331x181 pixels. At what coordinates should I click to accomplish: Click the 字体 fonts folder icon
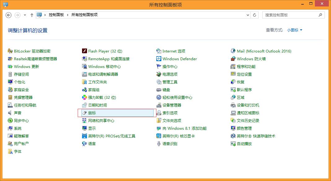(x=11, y=152)
